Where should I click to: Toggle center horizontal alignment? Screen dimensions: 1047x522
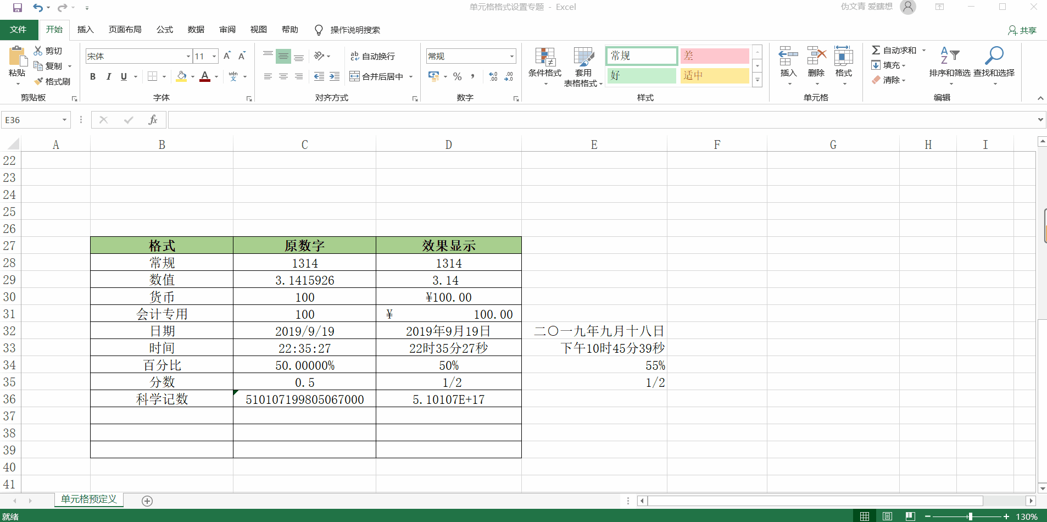[283, 76]
